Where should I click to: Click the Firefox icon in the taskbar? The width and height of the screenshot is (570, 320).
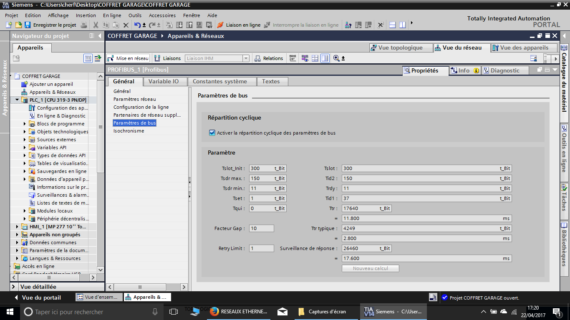coord(214,312)
